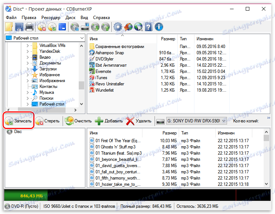Click the Добавить add button

pyautogui.click(x=109, y=121)
